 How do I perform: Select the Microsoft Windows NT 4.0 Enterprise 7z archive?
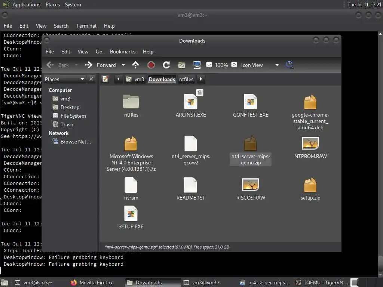tap(131, 143)
